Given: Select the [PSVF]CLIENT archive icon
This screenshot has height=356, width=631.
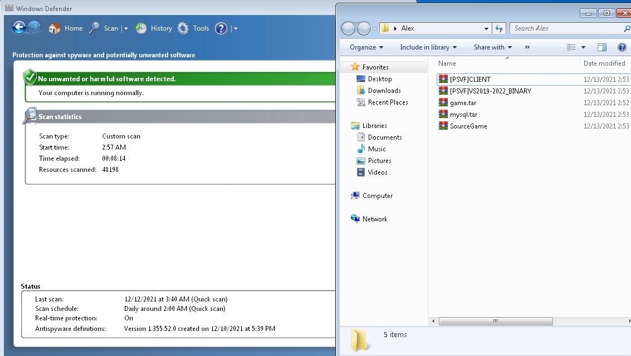Looking at the screenshot, I should [443, 79].
